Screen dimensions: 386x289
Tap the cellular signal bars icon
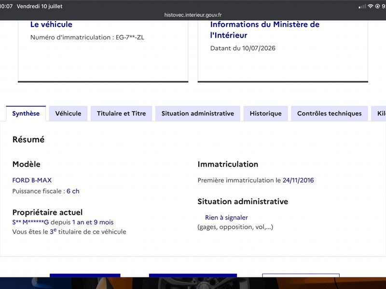tap(362, 7)
